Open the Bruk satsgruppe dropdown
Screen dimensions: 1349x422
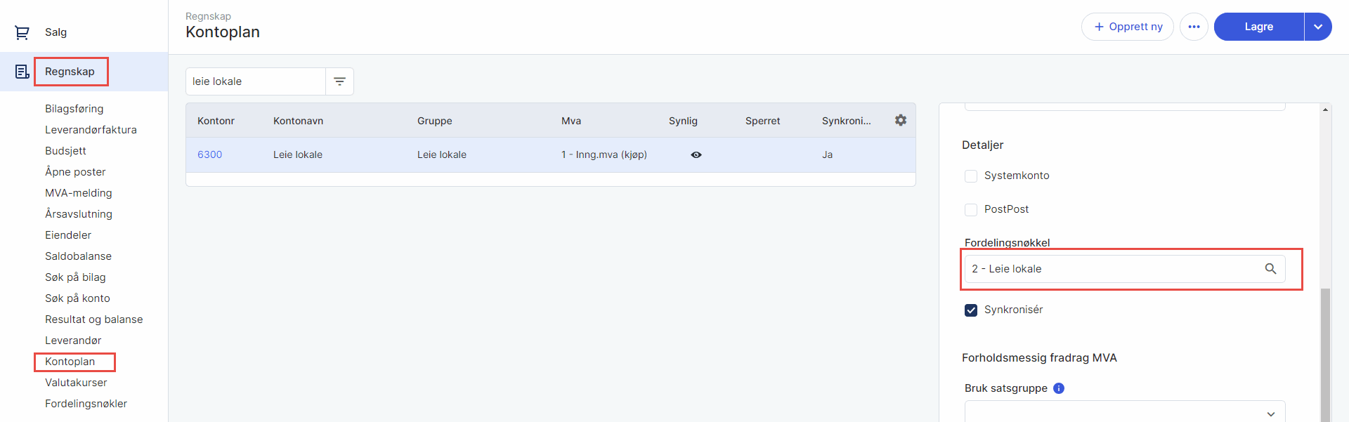click(1124, 413)
